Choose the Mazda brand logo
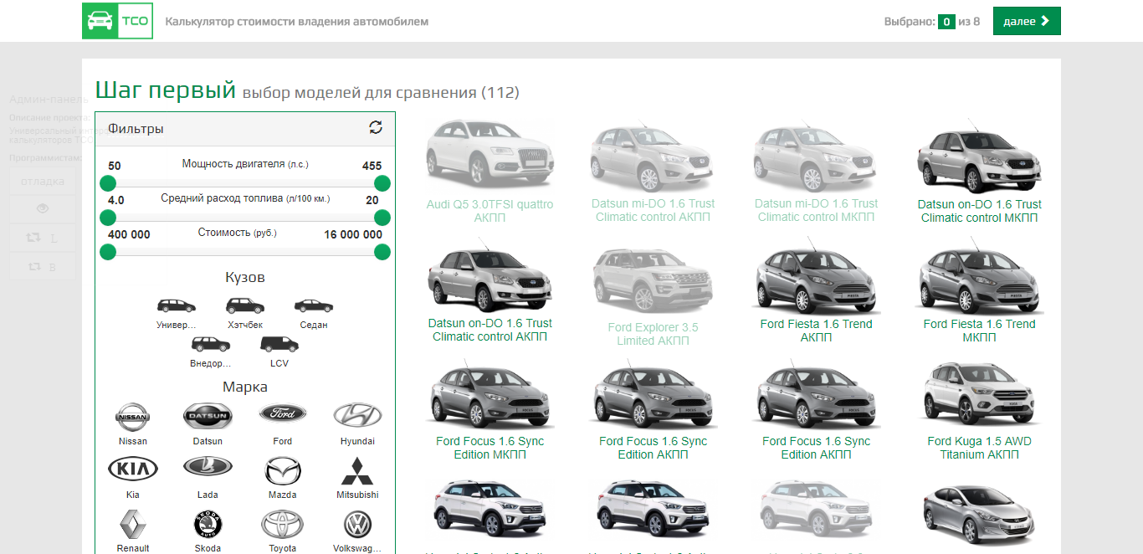Image resolution: width=1143 pixels, height=554 pixels. tap(283, 470)
